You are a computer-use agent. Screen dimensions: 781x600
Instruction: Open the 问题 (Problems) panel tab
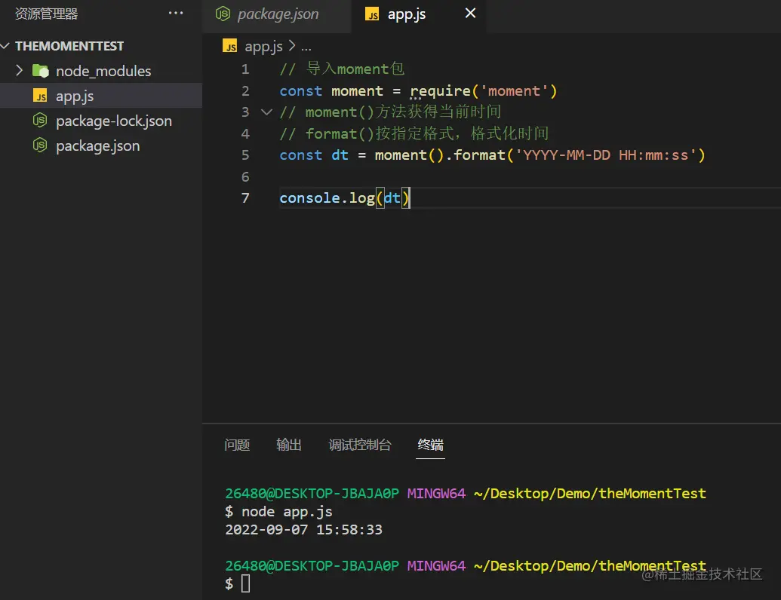pyautogui.click(x=237, y=445)
